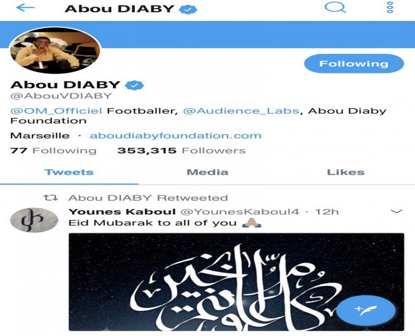The width and height of the screenshot is (415, 336).
Task: Open the Eid Mubarak calligraphy image
Action: pyautogui.click(x=236, y=282)
